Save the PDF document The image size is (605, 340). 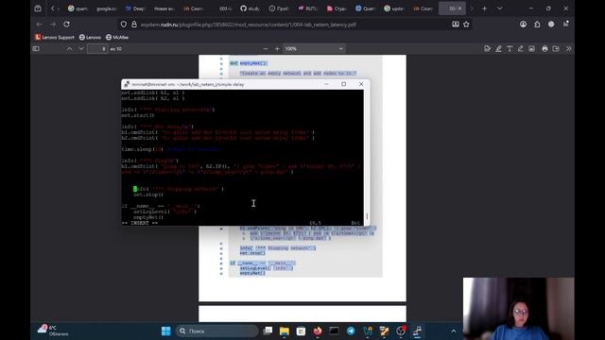(x=556, y=49)
